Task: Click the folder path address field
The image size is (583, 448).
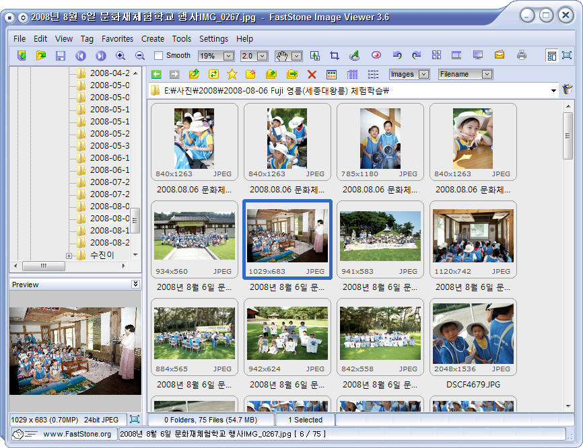Action: point(353,91)
